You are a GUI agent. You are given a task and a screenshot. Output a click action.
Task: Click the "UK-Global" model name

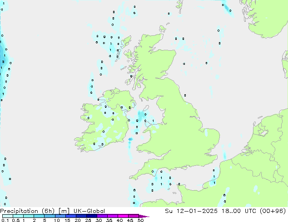pos(89,211)
